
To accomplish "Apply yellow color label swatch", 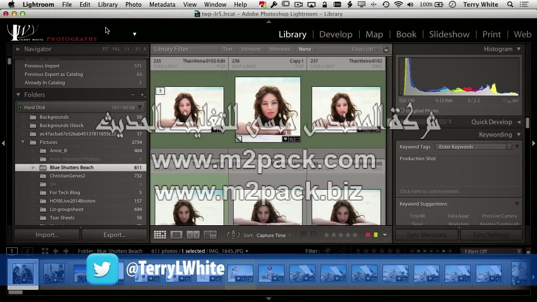I will 375,235.
